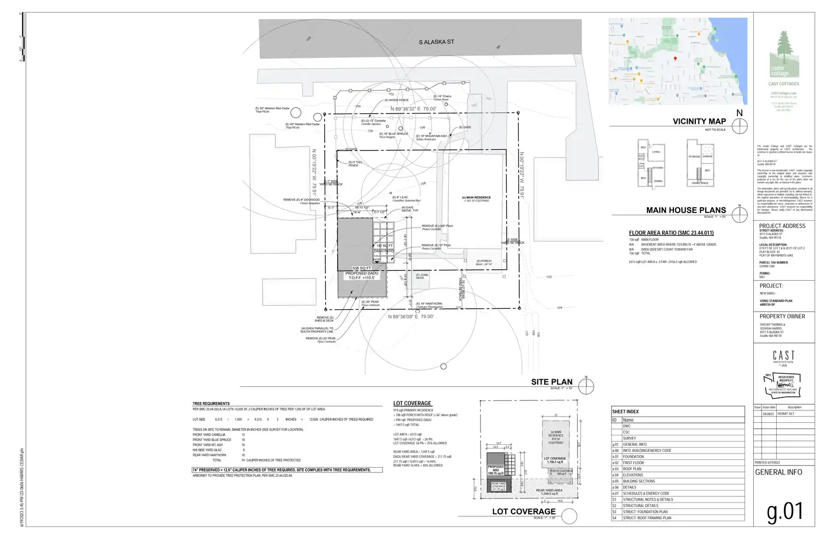Screen dimensions: 834x539
Task: Select the 536 SQ FT label on the site plan
Action: pyautogui.click(x=362, y=268)
